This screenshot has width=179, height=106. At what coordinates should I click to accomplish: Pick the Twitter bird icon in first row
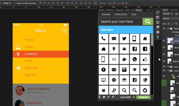click(x=124, y=39)
